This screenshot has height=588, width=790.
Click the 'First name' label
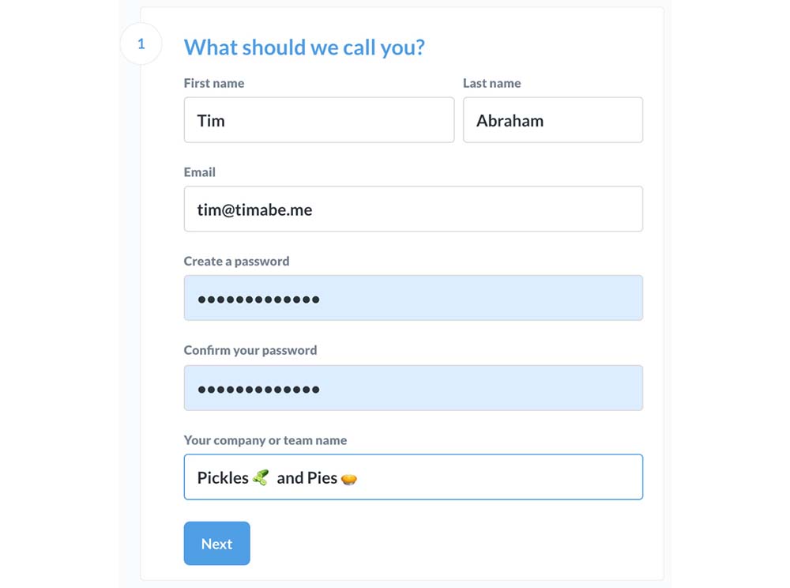tap(214, 83)
